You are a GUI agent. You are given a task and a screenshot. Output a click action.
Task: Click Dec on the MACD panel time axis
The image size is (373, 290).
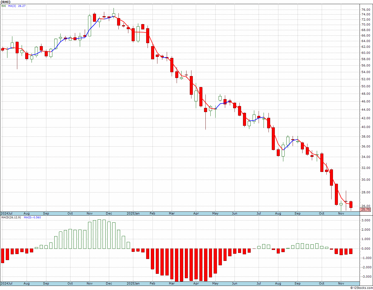click(x=109, y=283)
